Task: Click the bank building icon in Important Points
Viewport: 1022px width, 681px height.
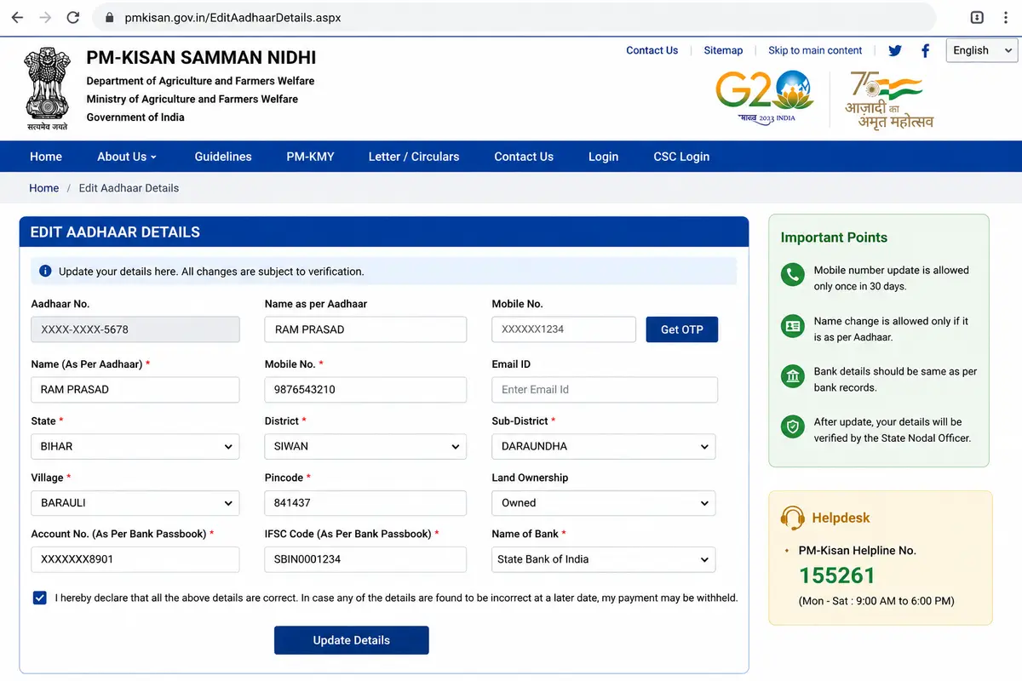Action: 793,376
